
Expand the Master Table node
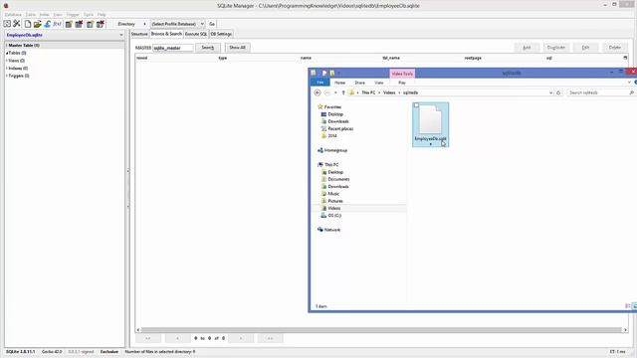[x=7, y=46]
